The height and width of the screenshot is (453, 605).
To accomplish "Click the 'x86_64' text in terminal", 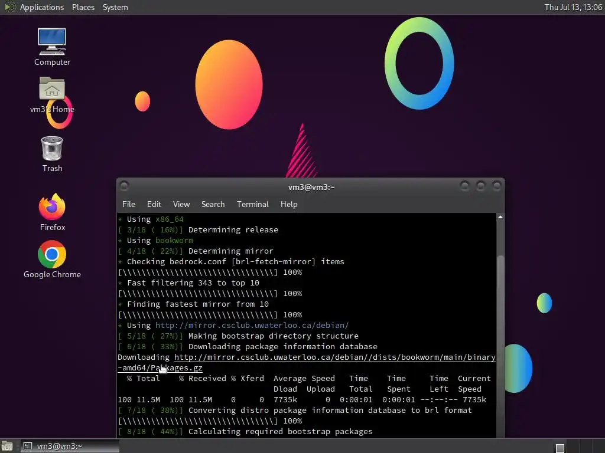I will [170, 219].
